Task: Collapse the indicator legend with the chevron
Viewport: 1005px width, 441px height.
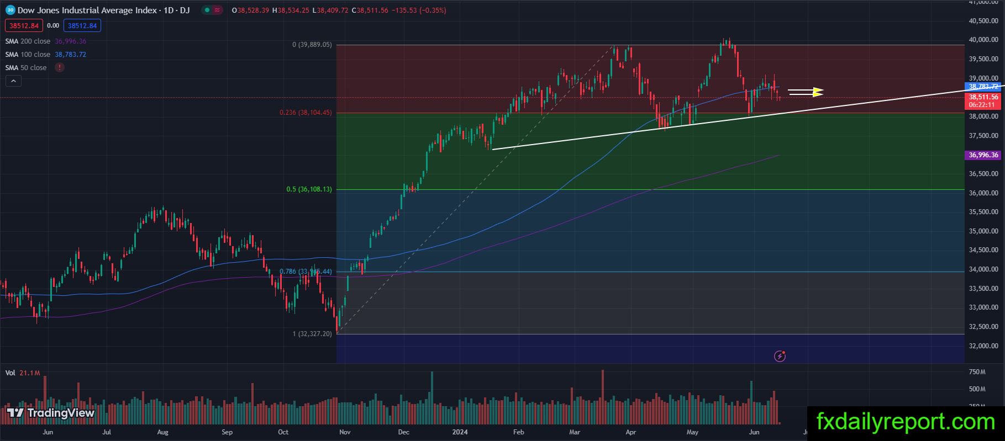Action: tap(13, 81)
